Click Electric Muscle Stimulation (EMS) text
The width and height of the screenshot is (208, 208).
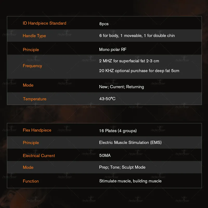[130, 142]
